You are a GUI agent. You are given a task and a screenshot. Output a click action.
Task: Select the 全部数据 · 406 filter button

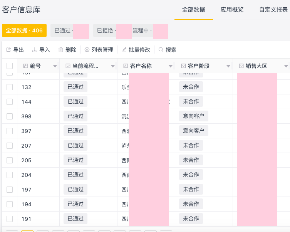[24, 30]
